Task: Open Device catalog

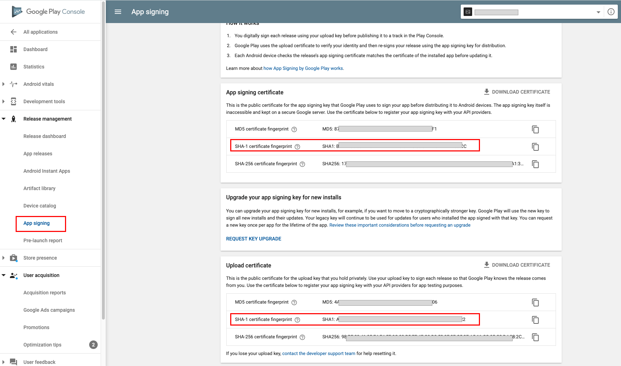Action: coord(40,206)
